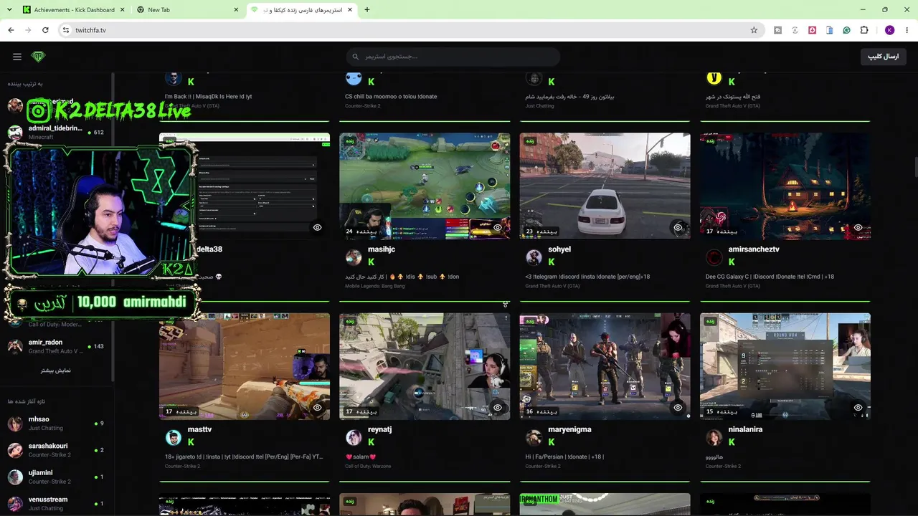
Task: Toggle the eye icon on ninalanira's thumbnail
Action: pos(858,408)
